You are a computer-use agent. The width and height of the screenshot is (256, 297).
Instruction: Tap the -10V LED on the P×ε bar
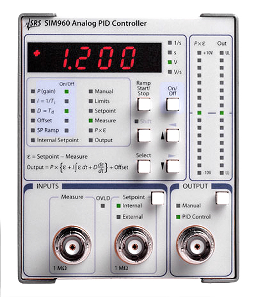pos(199,173)
